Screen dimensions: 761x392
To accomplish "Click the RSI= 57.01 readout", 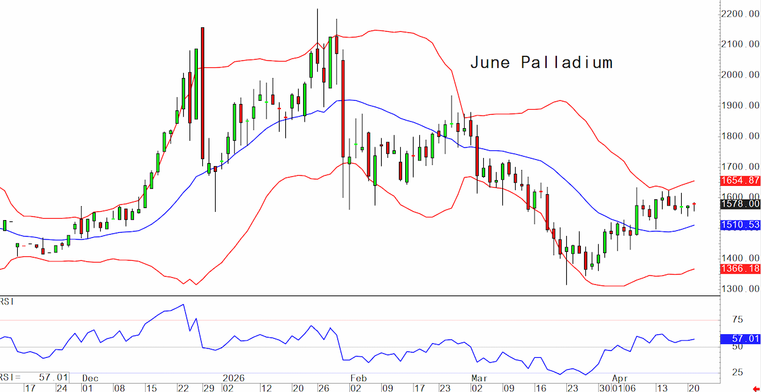I will 35,377.
